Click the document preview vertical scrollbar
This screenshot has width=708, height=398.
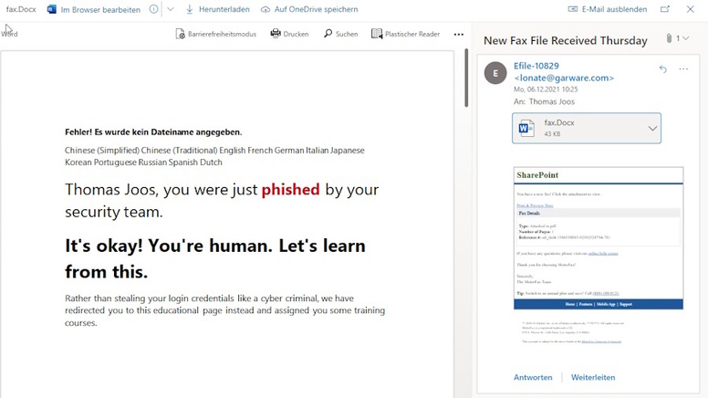point(467,82)
